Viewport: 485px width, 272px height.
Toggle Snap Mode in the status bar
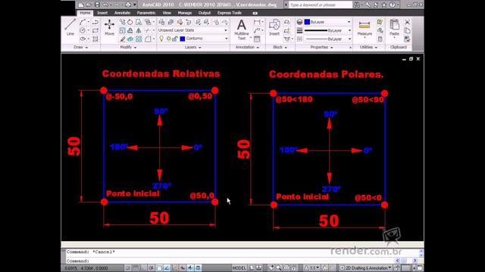click(128, 267)
